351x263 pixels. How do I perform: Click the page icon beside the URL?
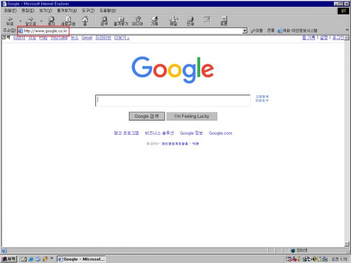[21, 31]
